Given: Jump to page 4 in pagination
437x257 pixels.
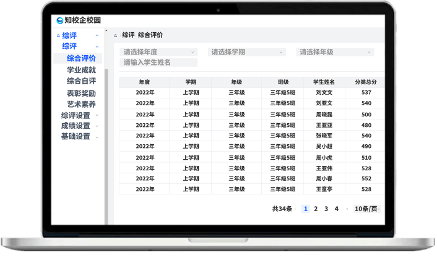Looking at the screenshot, I should (337, 209).
